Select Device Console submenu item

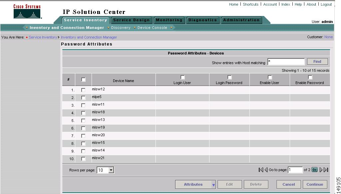[x=152, y=28]
